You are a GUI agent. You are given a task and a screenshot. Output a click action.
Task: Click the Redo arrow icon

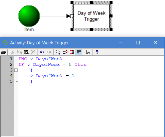click(x=49, y=52)
